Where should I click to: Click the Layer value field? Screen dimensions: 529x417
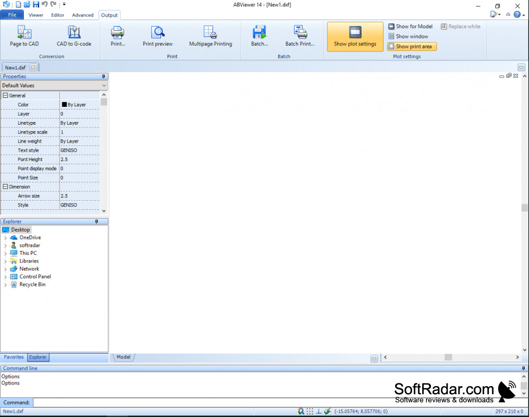[80, 114]
